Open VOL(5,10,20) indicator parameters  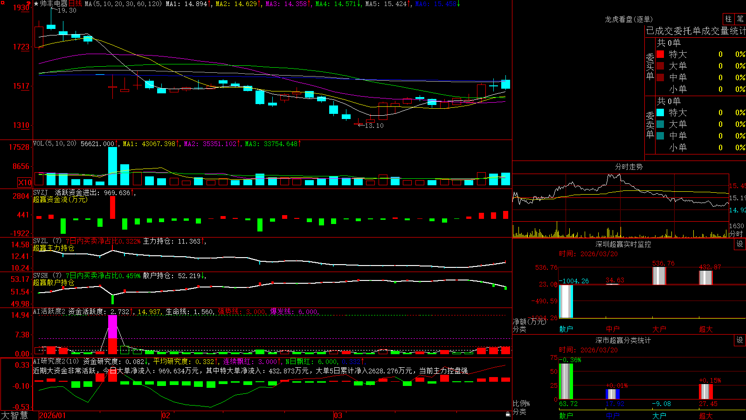pos(55,144)
